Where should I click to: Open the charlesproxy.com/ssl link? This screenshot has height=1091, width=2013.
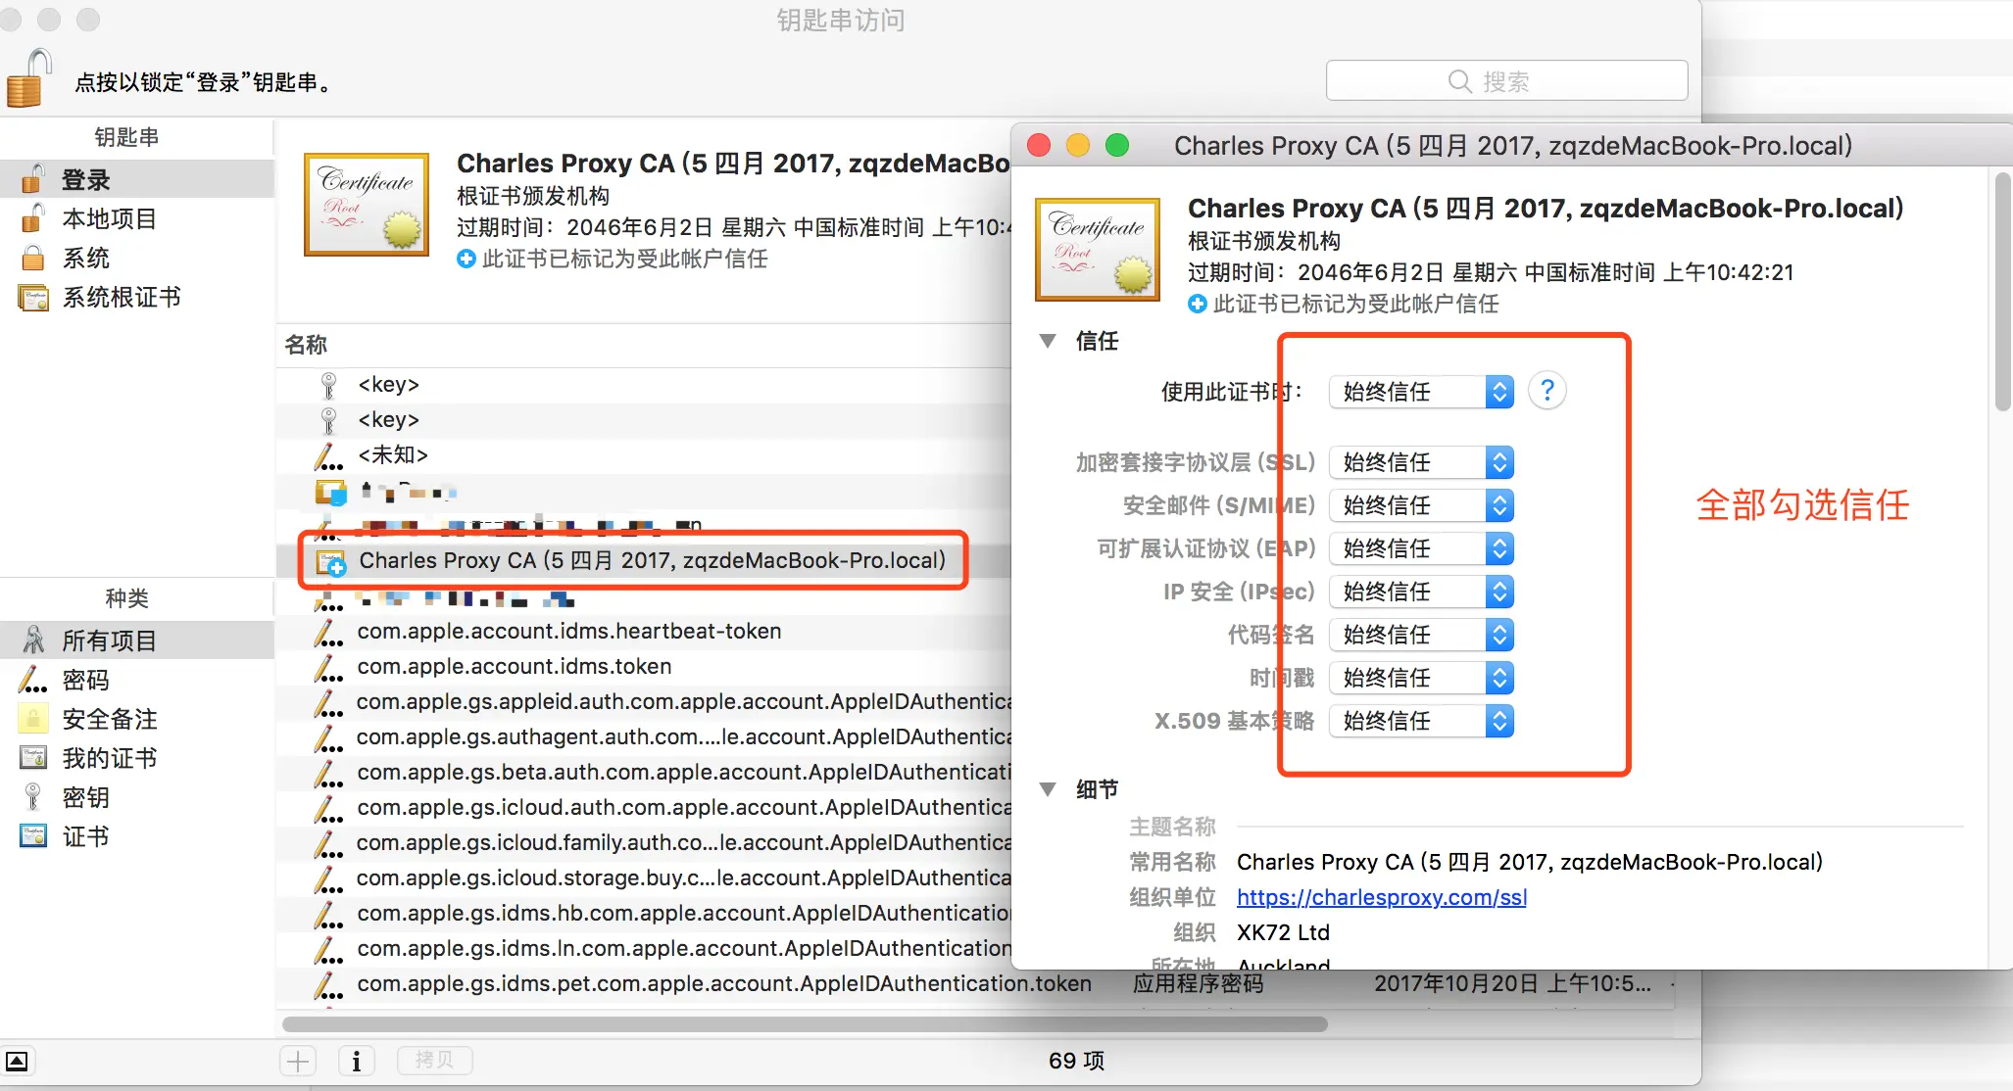(x=1381, y=897)
